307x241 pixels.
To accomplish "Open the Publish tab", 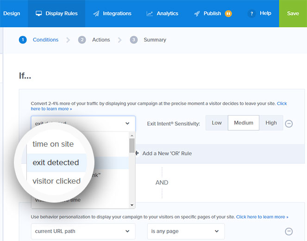I will point(213,13).
